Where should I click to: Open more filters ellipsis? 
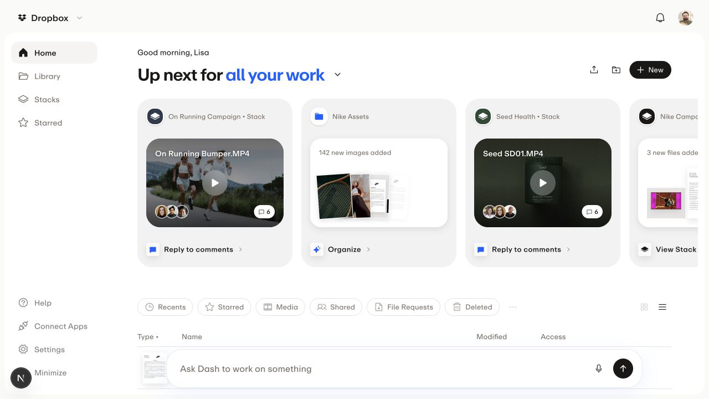coord(513,307)
